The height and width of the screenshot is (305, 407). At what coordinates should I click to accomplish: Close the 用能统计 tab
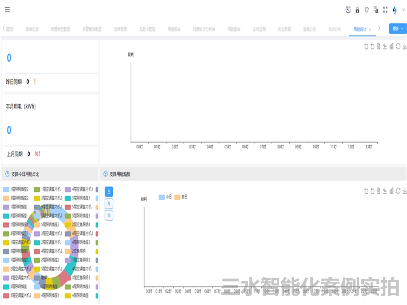pos(370,30)
